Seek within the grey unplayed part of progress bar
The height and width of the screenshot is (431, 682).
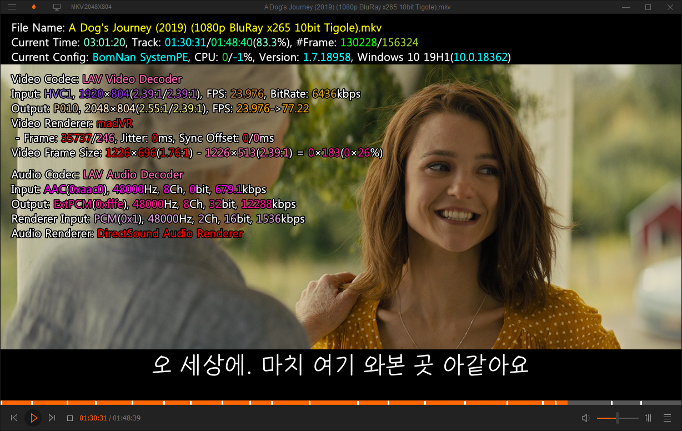(624, 403)
